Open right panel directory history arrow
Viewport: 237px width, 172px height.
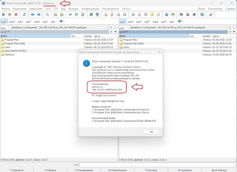tap(234, 32)
